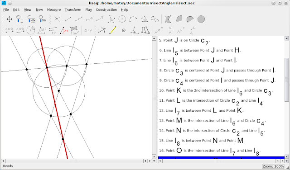The height and width of the screenshot is (170, 290).
Task: Click the construction list scrollbar up arrow
Action: [x=287, y=38]
